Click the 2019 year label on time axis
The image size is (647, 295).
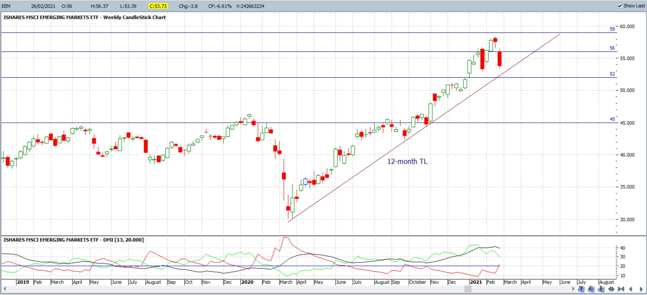(x=23, y=282)
